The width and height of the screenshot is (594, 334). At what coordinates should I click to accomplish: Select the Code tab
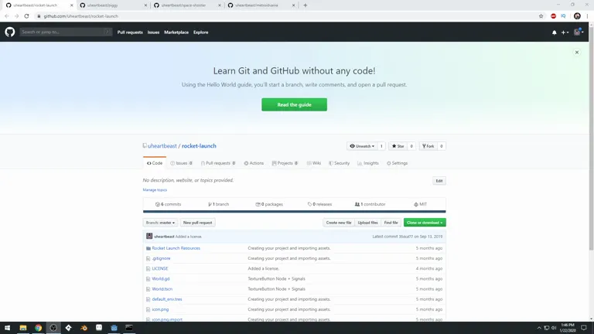point(155,163)
